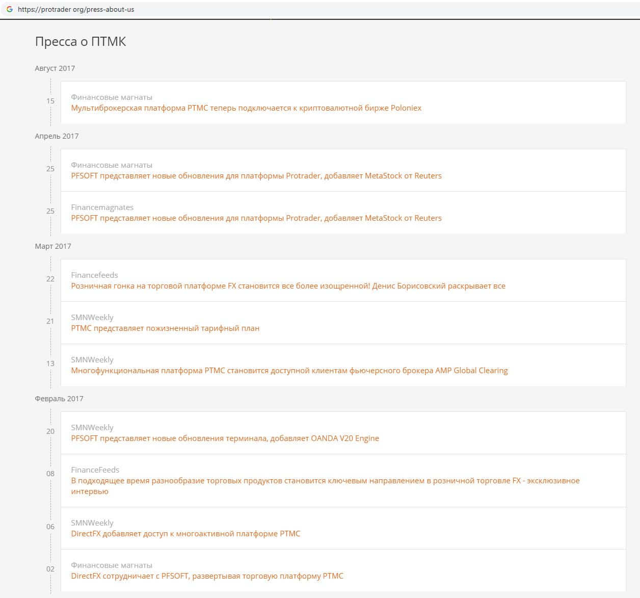Open the FinanceFeeds эксклюзивное интервью article
Viewport: 640px width, 598px height.
325,481
